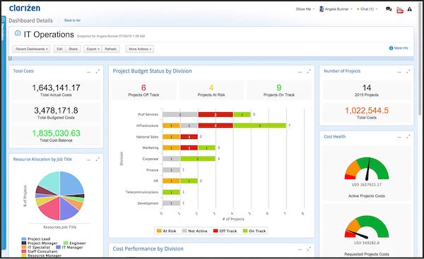
Task: Open the Recent Dashboards dropdown
Action: (x=31, y=49)
